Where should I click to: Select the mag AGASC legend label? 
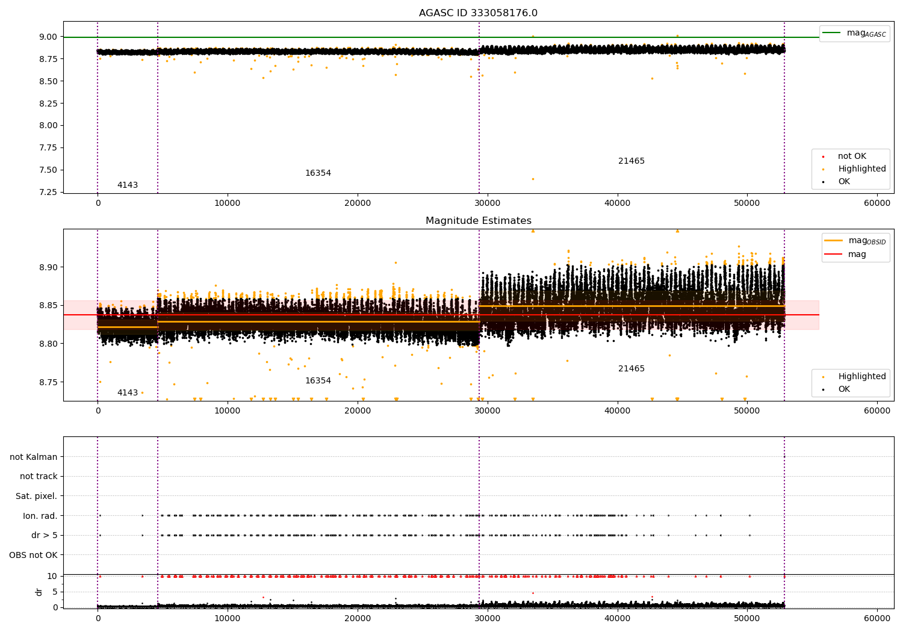[x=866, y=33]
